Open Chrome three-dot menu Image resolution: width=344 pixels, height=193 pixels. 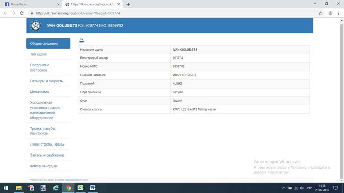pyautogui.click(x=339, y=13)
